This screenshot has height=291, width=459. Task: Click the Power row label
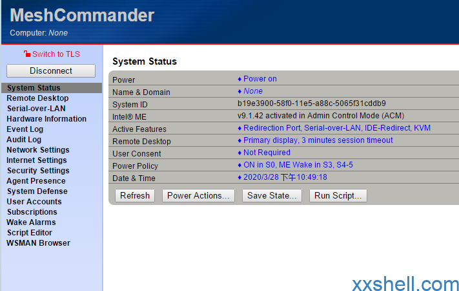coord(123,80)
